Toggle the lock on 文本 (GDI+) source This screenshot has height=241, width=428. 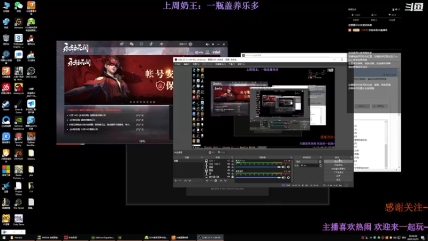click(233, 164)
